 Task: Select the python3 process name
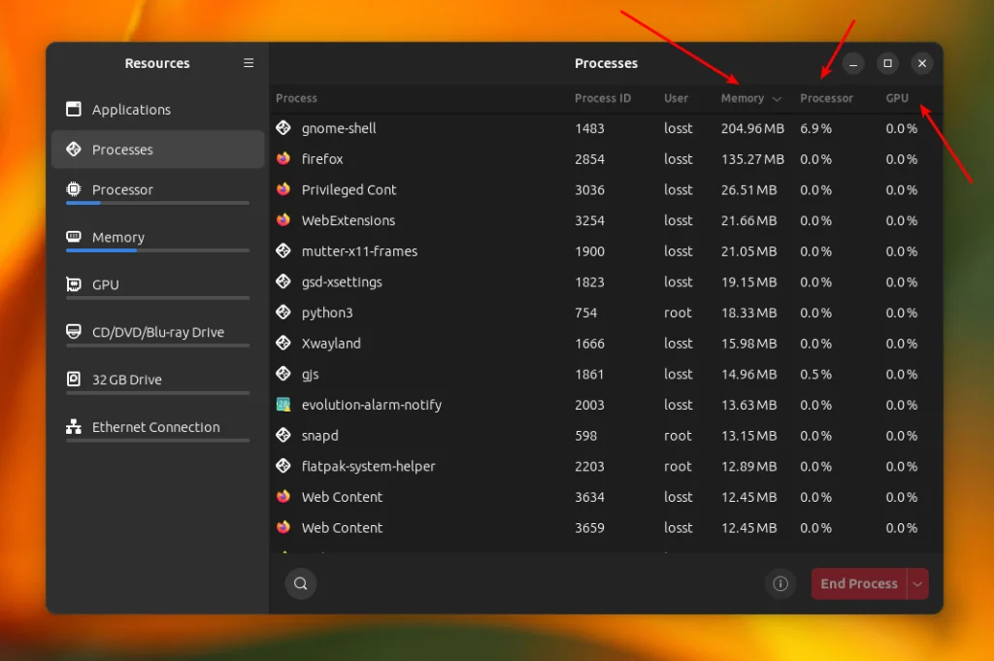pos(327,314)
